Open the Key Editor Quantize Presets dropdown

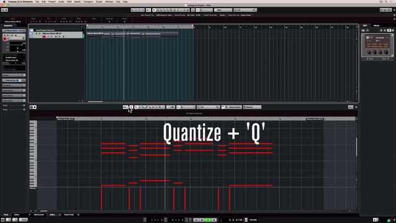(208, 107)
